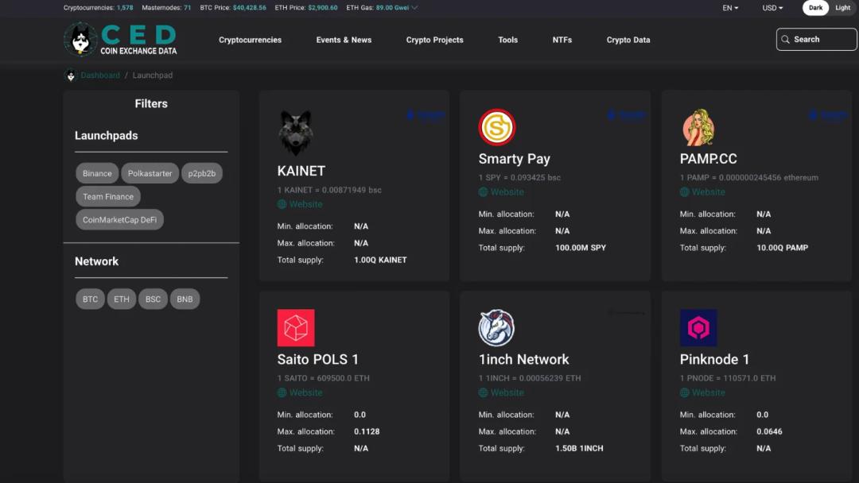Image resolution: width=859 pixels, height=483 pixels.
Task: Click into the Search field
Action: tap(816, 40)
